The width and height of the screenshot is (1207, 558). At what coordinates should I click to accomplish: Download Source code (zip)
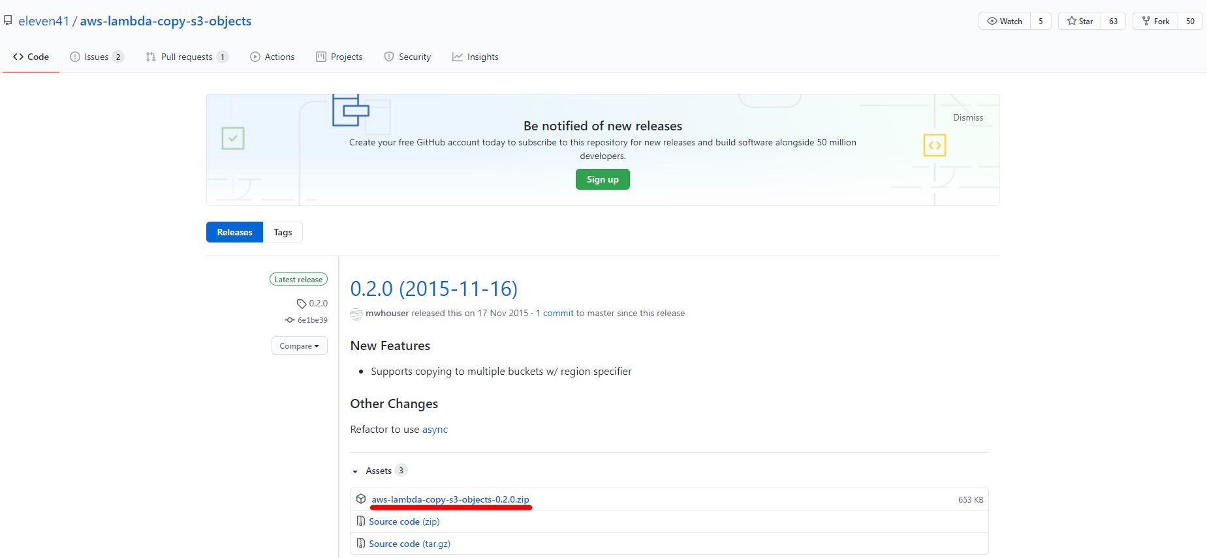pyautogui.click(x=404, y=521)
